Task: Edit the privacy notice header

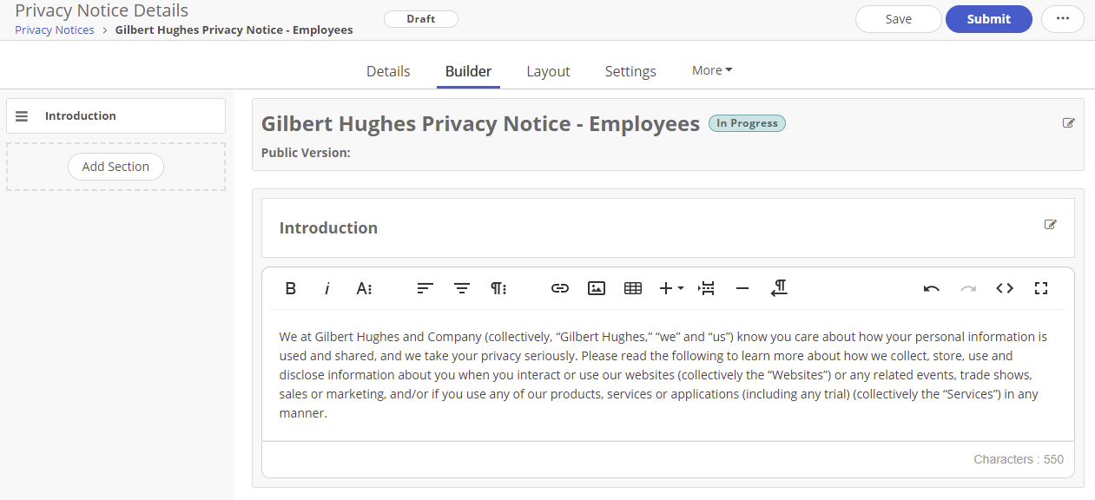Action: 1069,122
